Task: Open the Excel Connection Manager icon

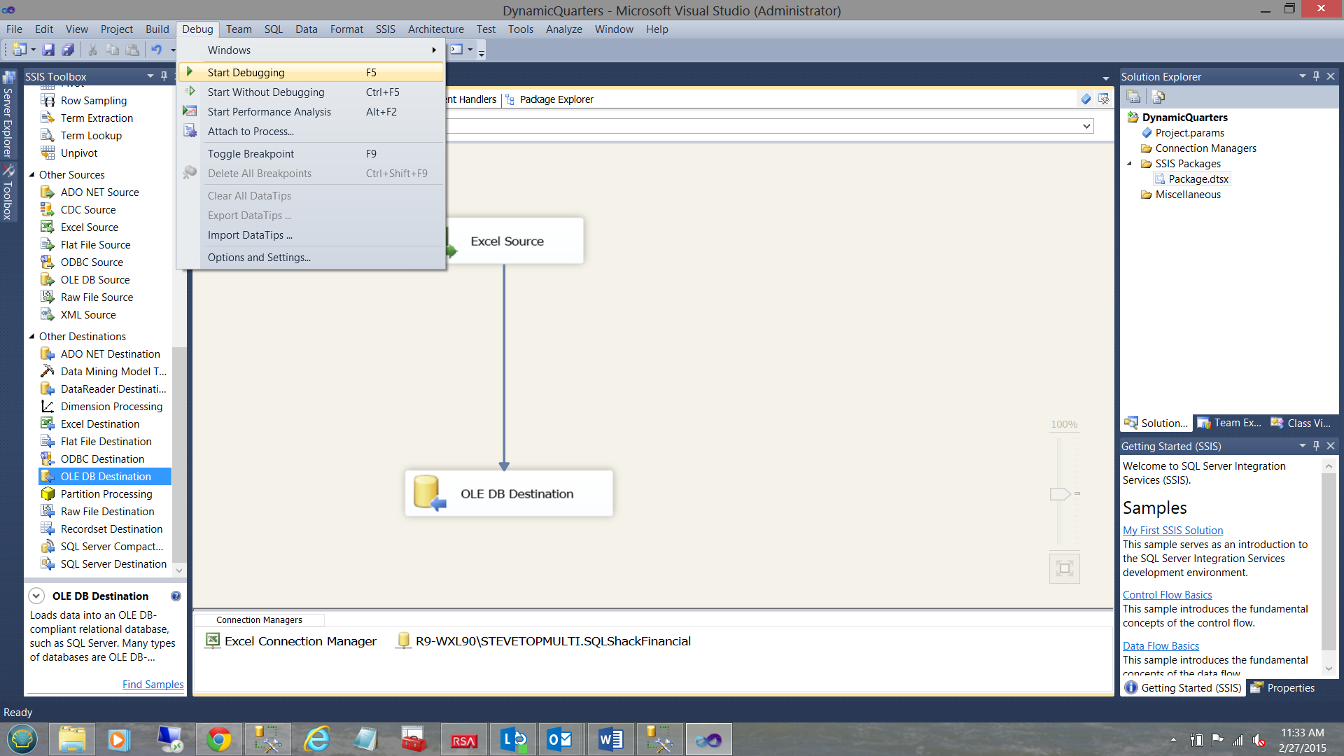Action: (x=212, y=640)
